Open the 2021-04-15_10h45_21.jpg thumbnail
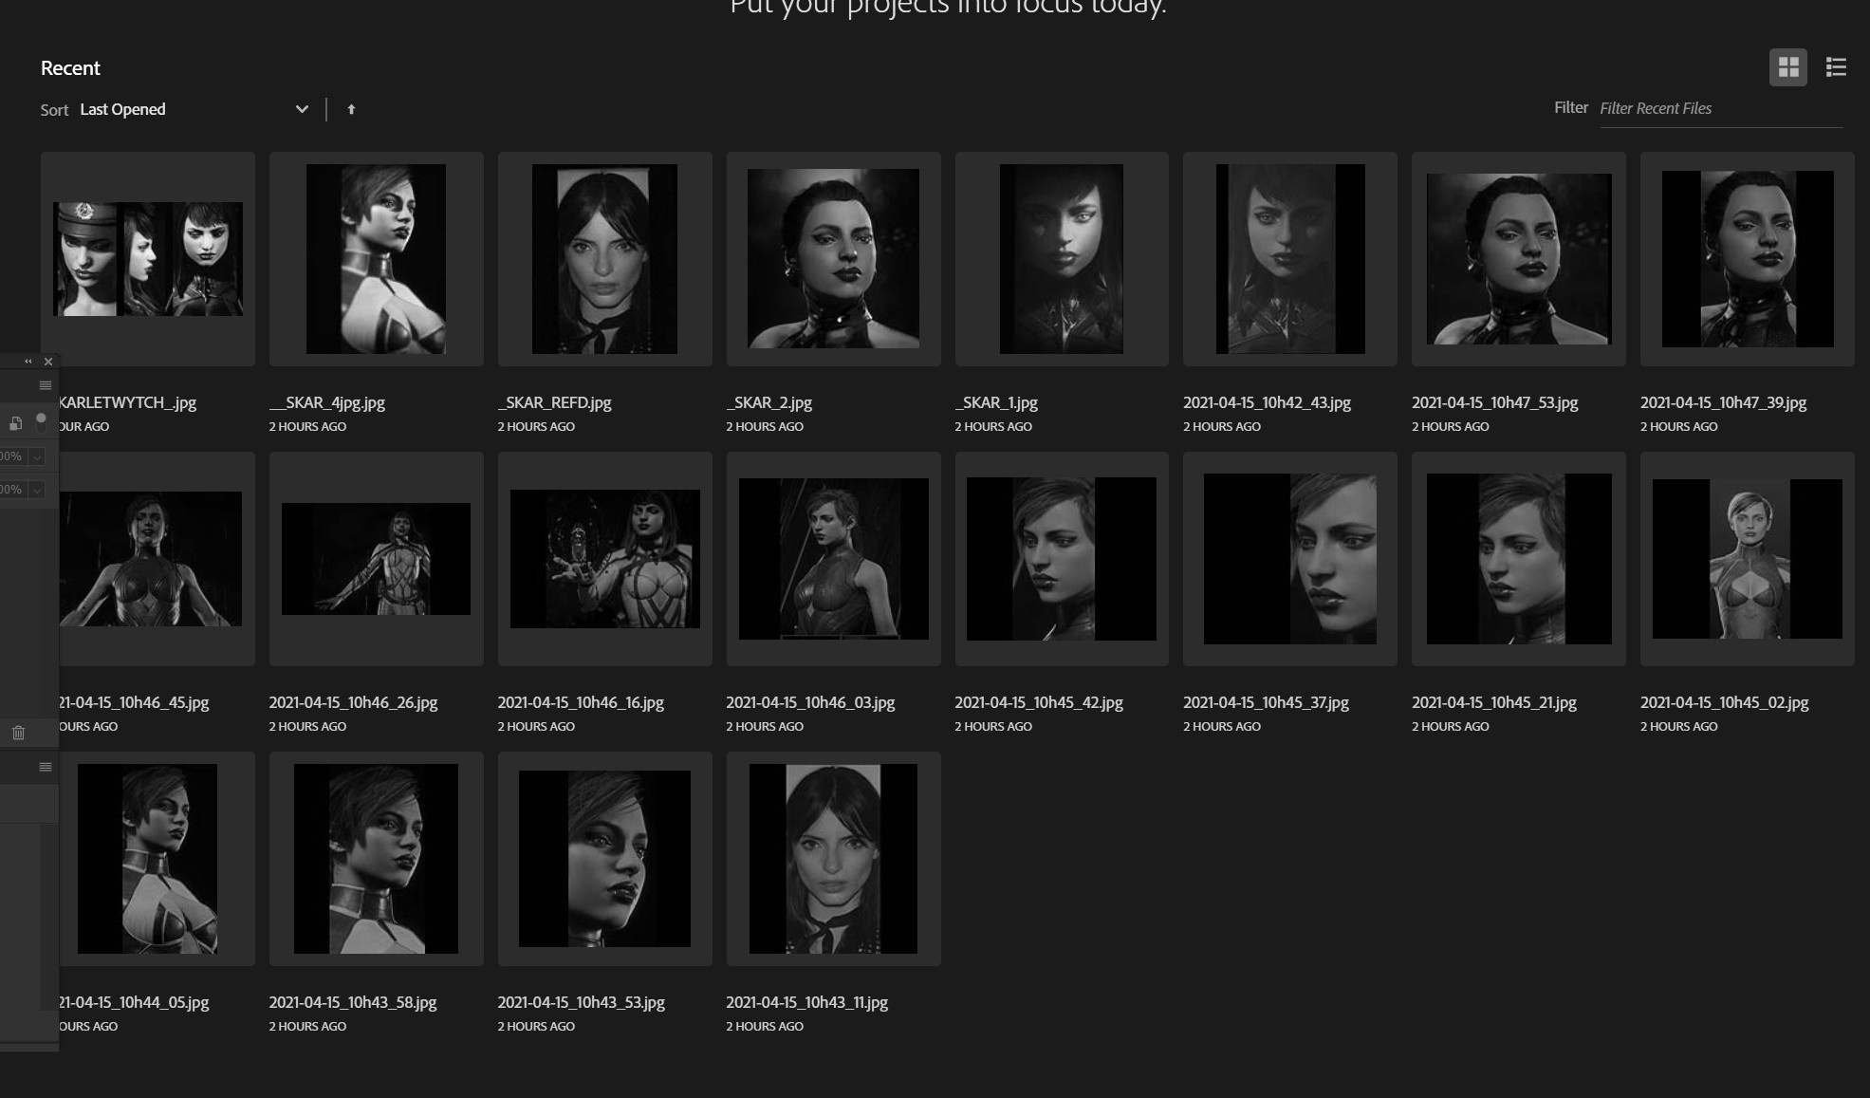The width and height of the screenshot is (1870, 1098). (1519, 559)
